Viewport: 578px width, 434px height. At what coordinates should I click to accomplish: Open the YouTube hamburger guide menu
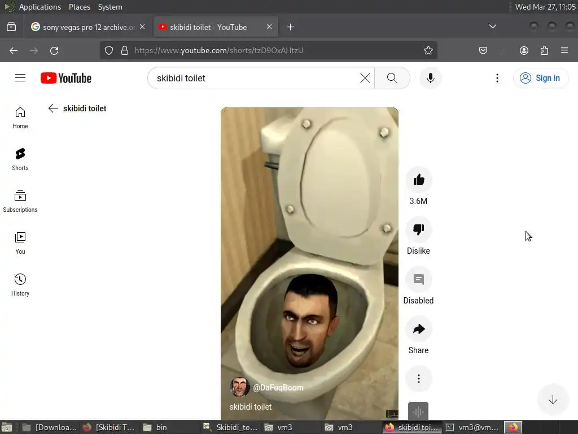(x=20, y=78)
